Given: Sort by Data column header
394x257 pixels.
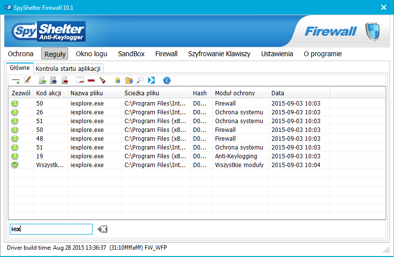Looking at the screenshot, I should point(299,93).
